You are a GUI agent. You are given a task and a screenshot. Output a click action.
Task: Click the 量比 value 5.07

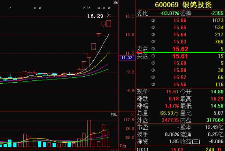pos(218,113)
